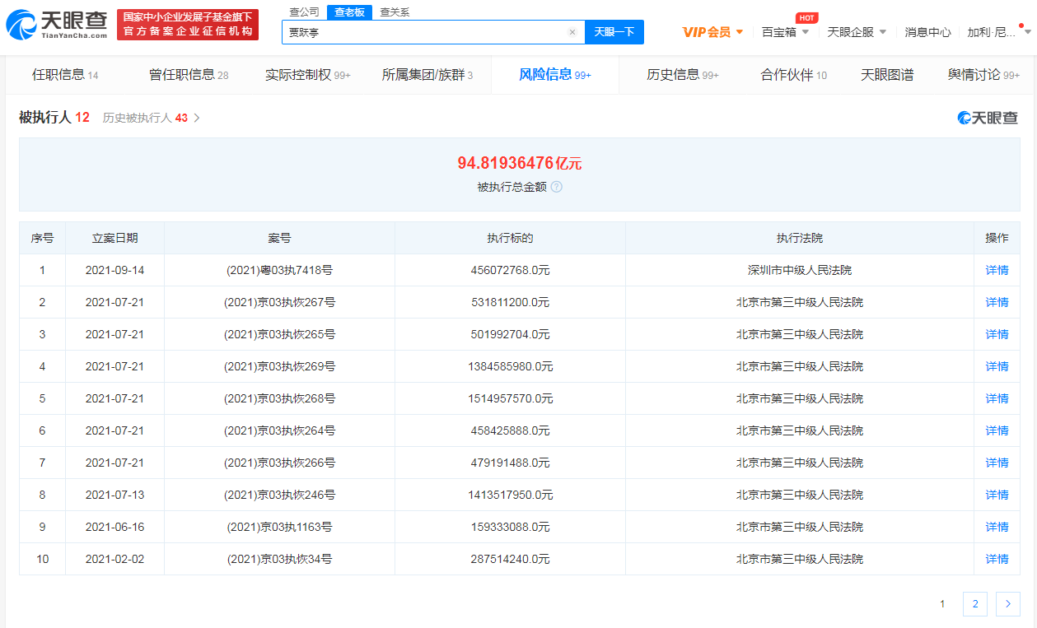1037x628 pixels.
Task: Open 历史被执行人 43 list
Action: pyautogui.click(x=151, y=118)
